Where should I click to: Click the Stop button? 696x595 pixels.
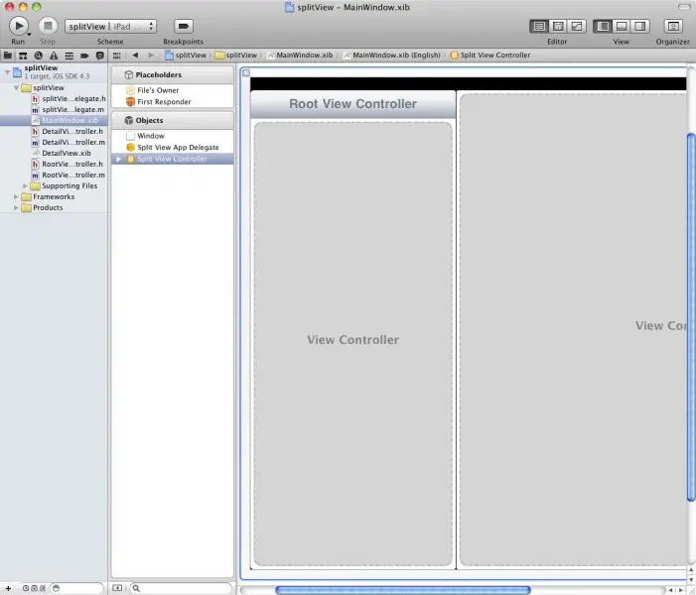(x=48, y=26)
